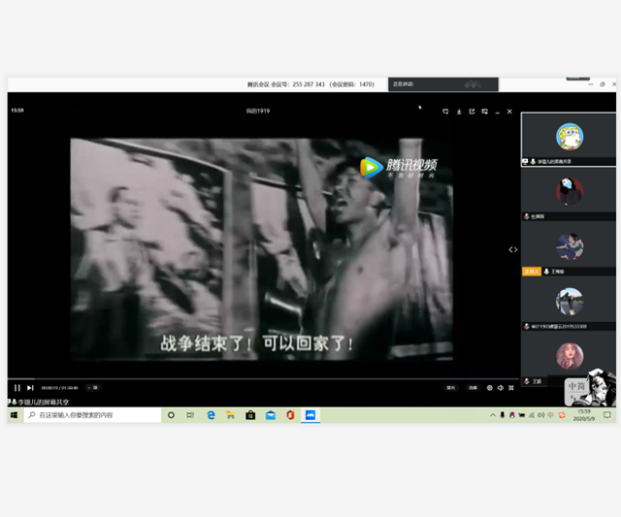Select the fourth participant with outdoor photo avatar
The width and height of the screenshot is (621, 517).
pyautogui.click(x=569, y=304)
